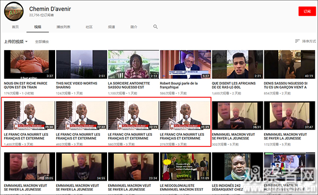Open the 23:34 video thumbnail
Screen dimensions: 318x195
click(x=134, y=166)
